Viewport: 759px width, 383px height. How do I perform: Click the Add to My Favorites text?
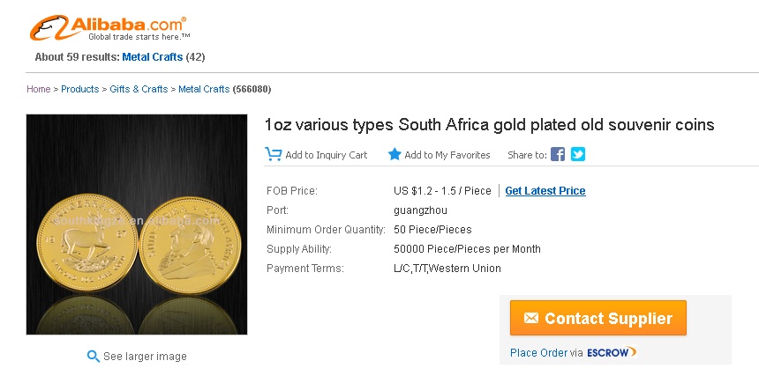[x=447, y=155]
